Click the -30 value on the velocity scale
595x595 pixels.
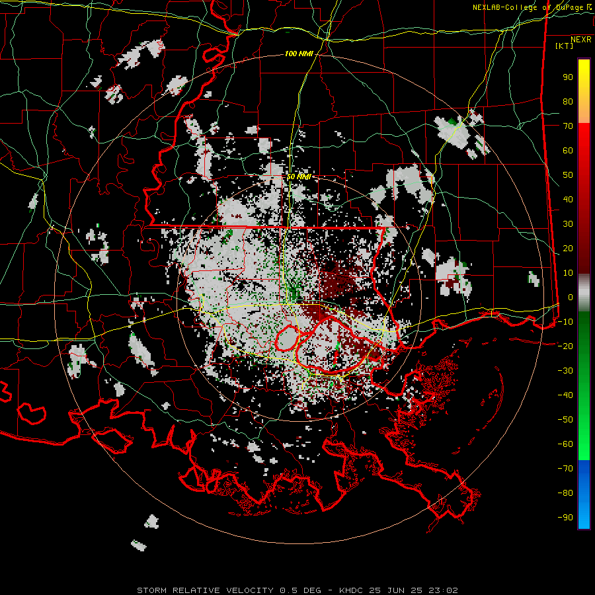click(x=565, y=371)
